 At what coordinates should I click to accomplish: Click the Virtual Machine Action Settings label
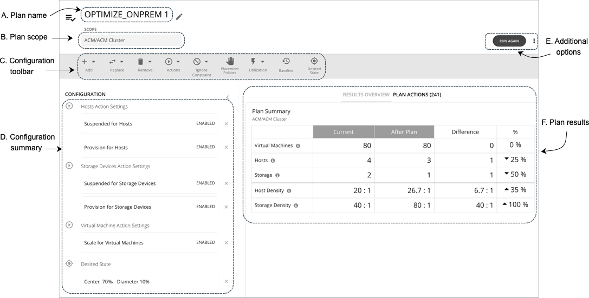pyautogui.click(x=115, y=226)
